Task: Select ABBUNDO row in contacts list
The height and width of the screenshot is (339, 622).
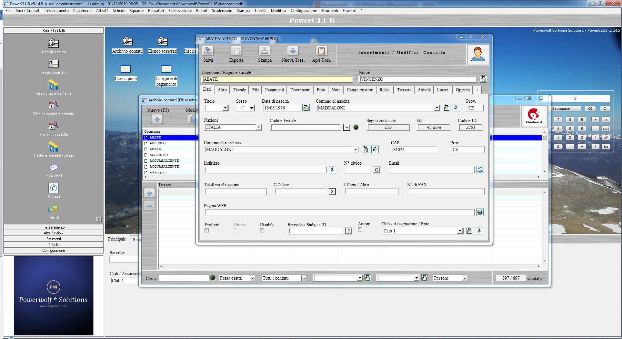Action: (157, 143)
